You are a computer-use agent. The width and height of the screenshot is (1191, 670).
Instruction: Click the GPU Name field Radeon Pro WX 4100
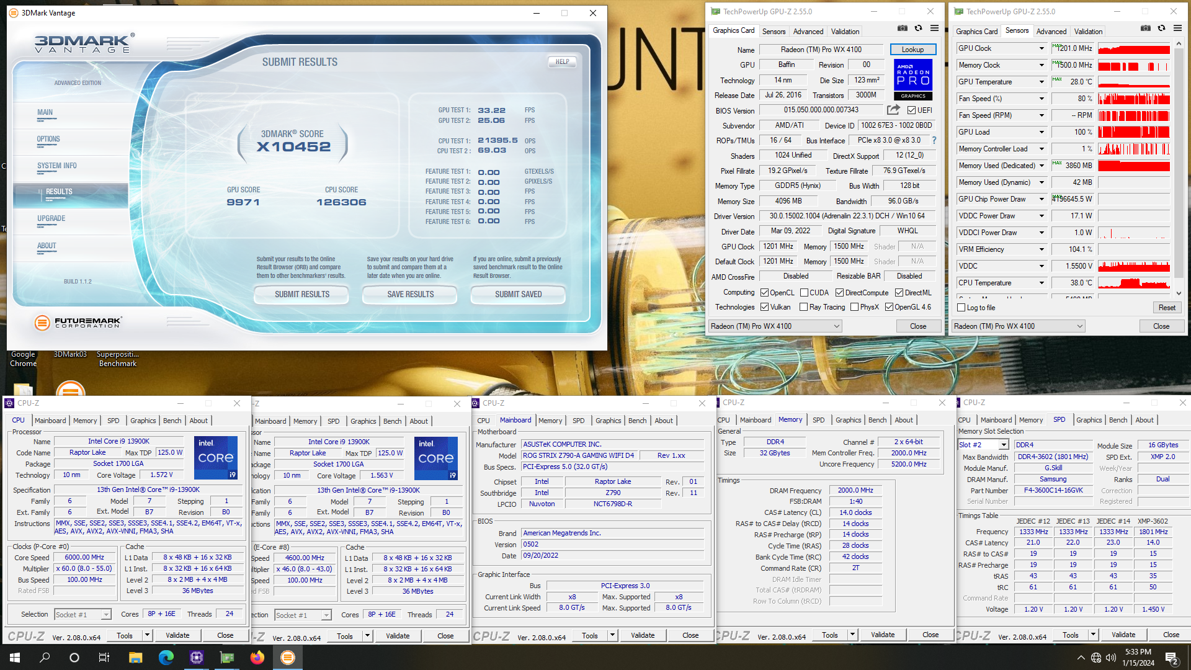[821, 50]
